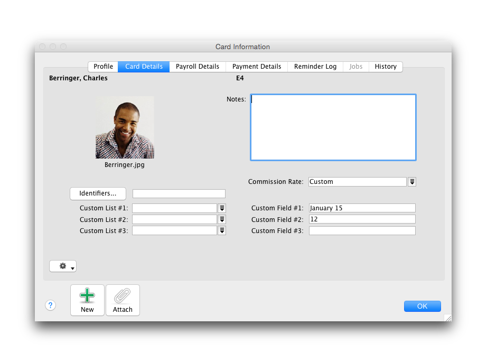Viewport: 487px width, 362px height.
Task: View the History tab
Action: (386, 67)
